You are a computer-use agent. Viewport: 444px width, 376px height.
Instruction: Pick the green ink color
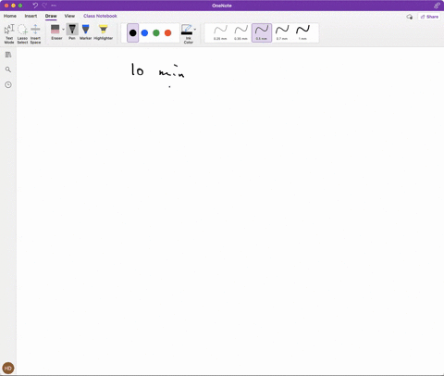[156, 32]
